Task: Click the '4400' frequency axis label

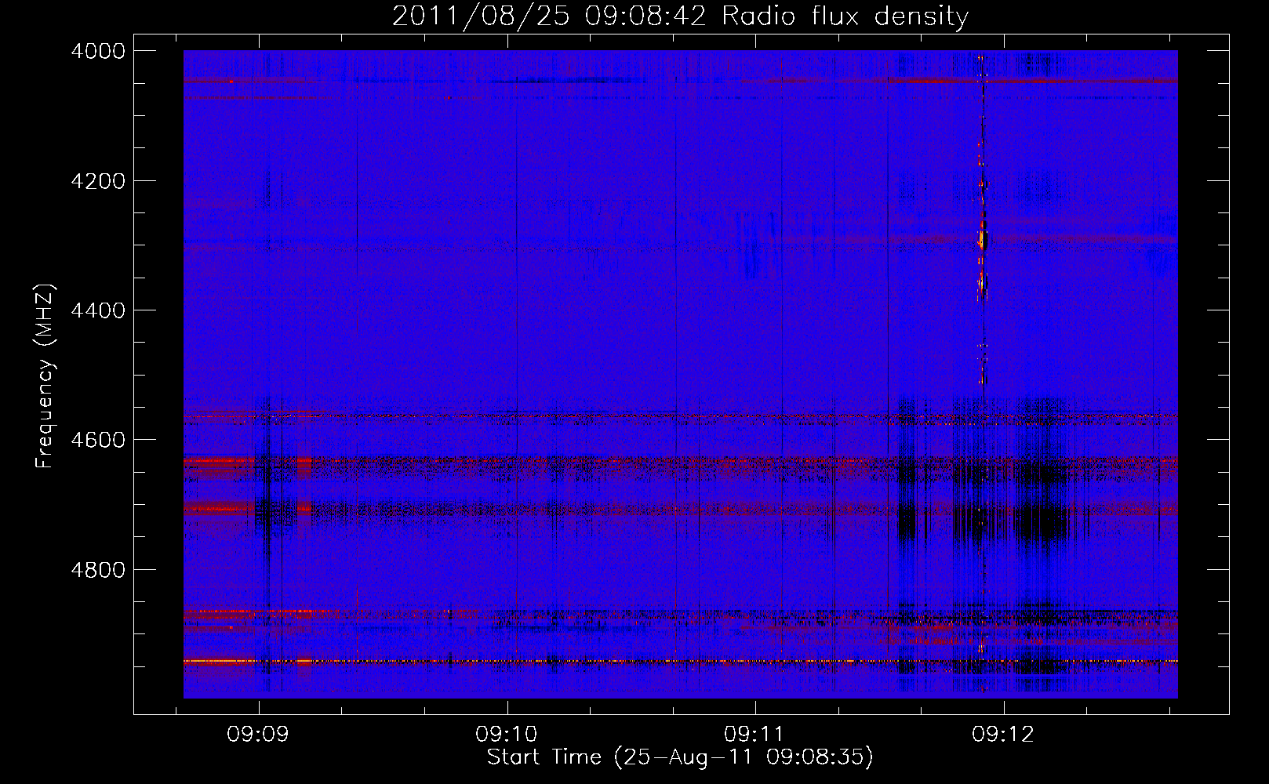Action: pyautogui.click(x=98, y=310)
